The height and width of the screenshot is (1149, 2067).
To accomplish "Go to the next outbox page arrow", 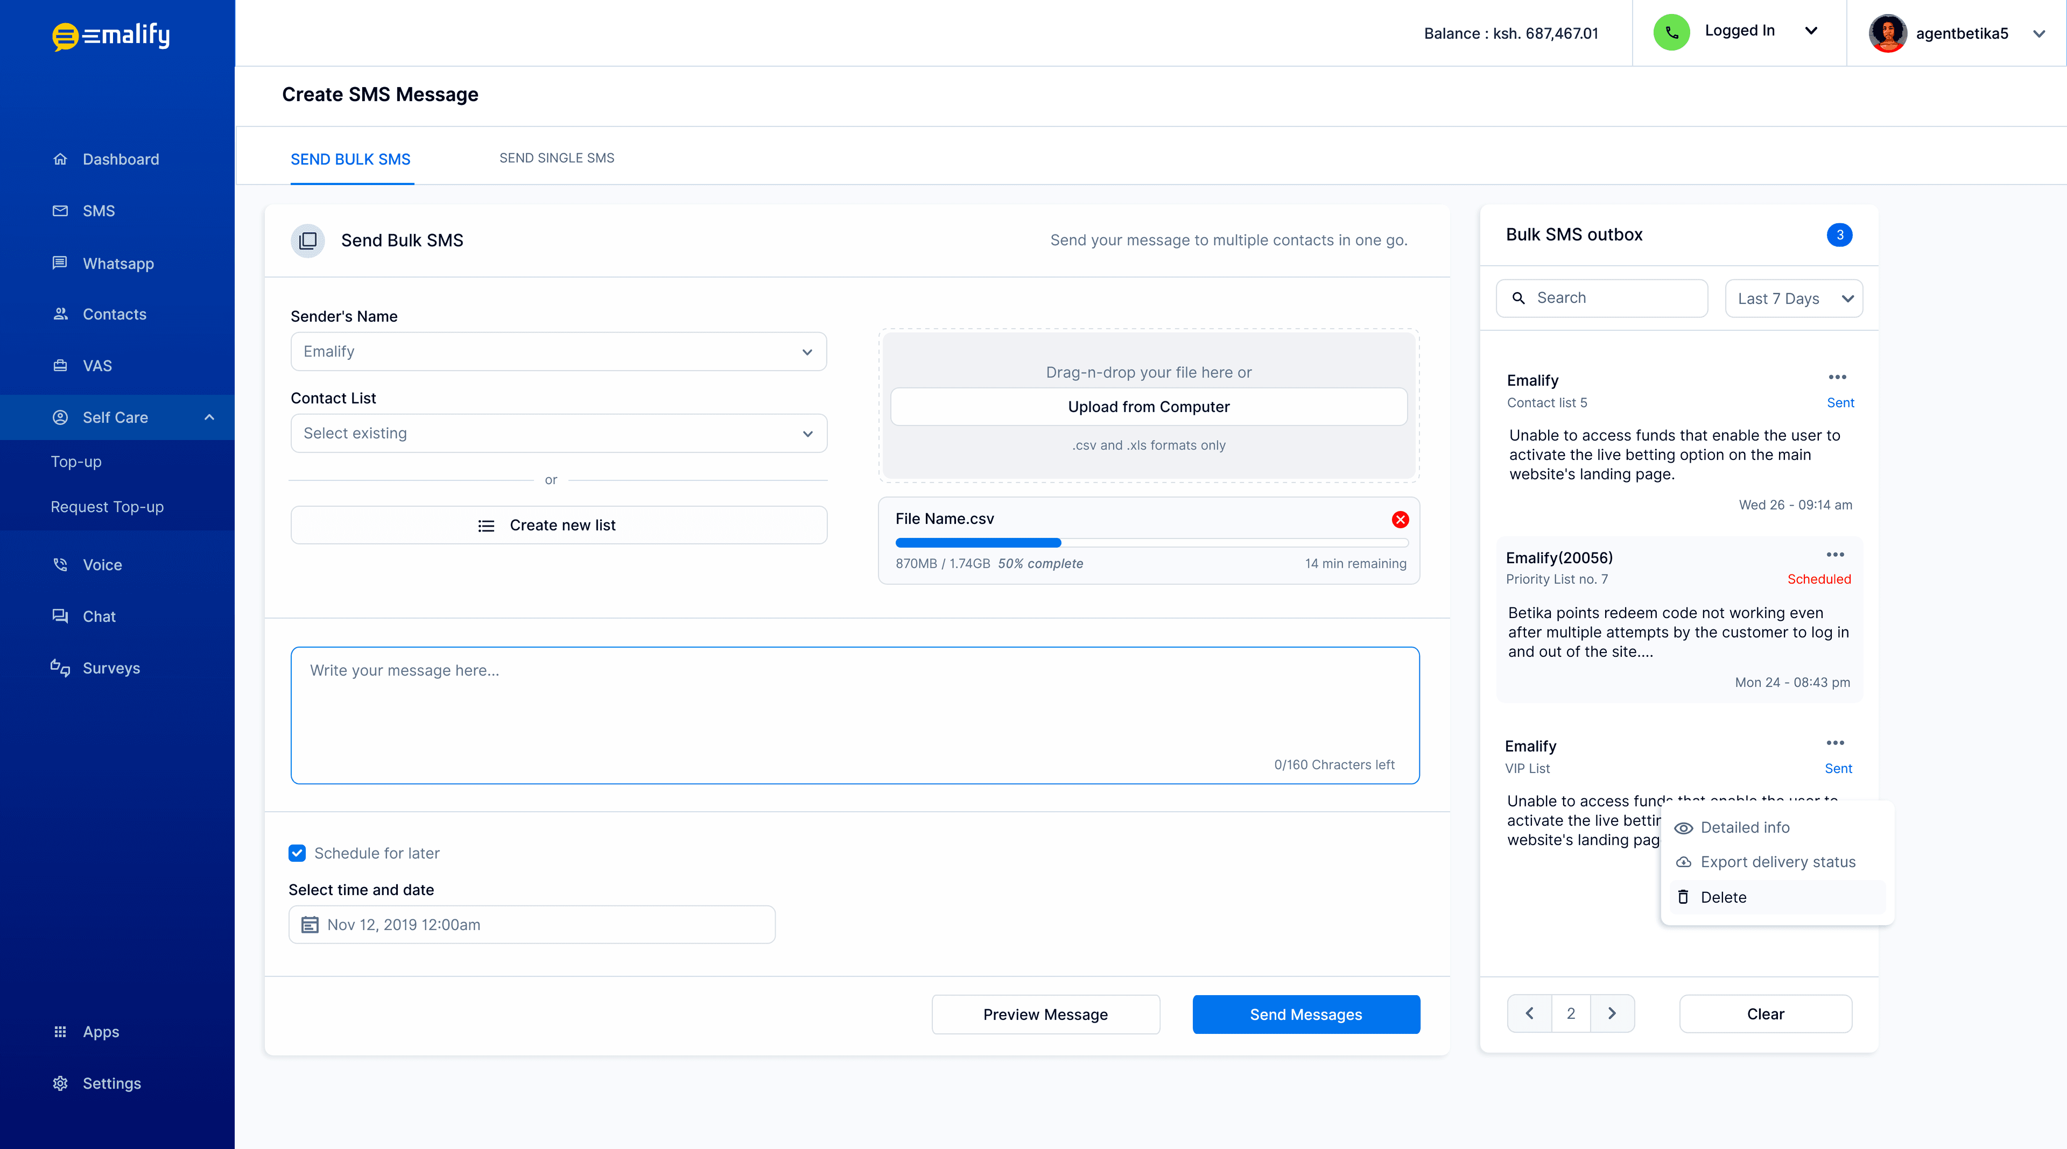I will pyautogui.click(x=1612, y=1013).
